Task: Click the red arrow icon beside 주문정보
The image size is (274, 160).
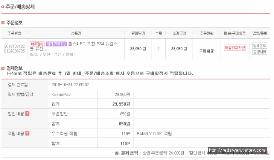Action: click(3, 22)
